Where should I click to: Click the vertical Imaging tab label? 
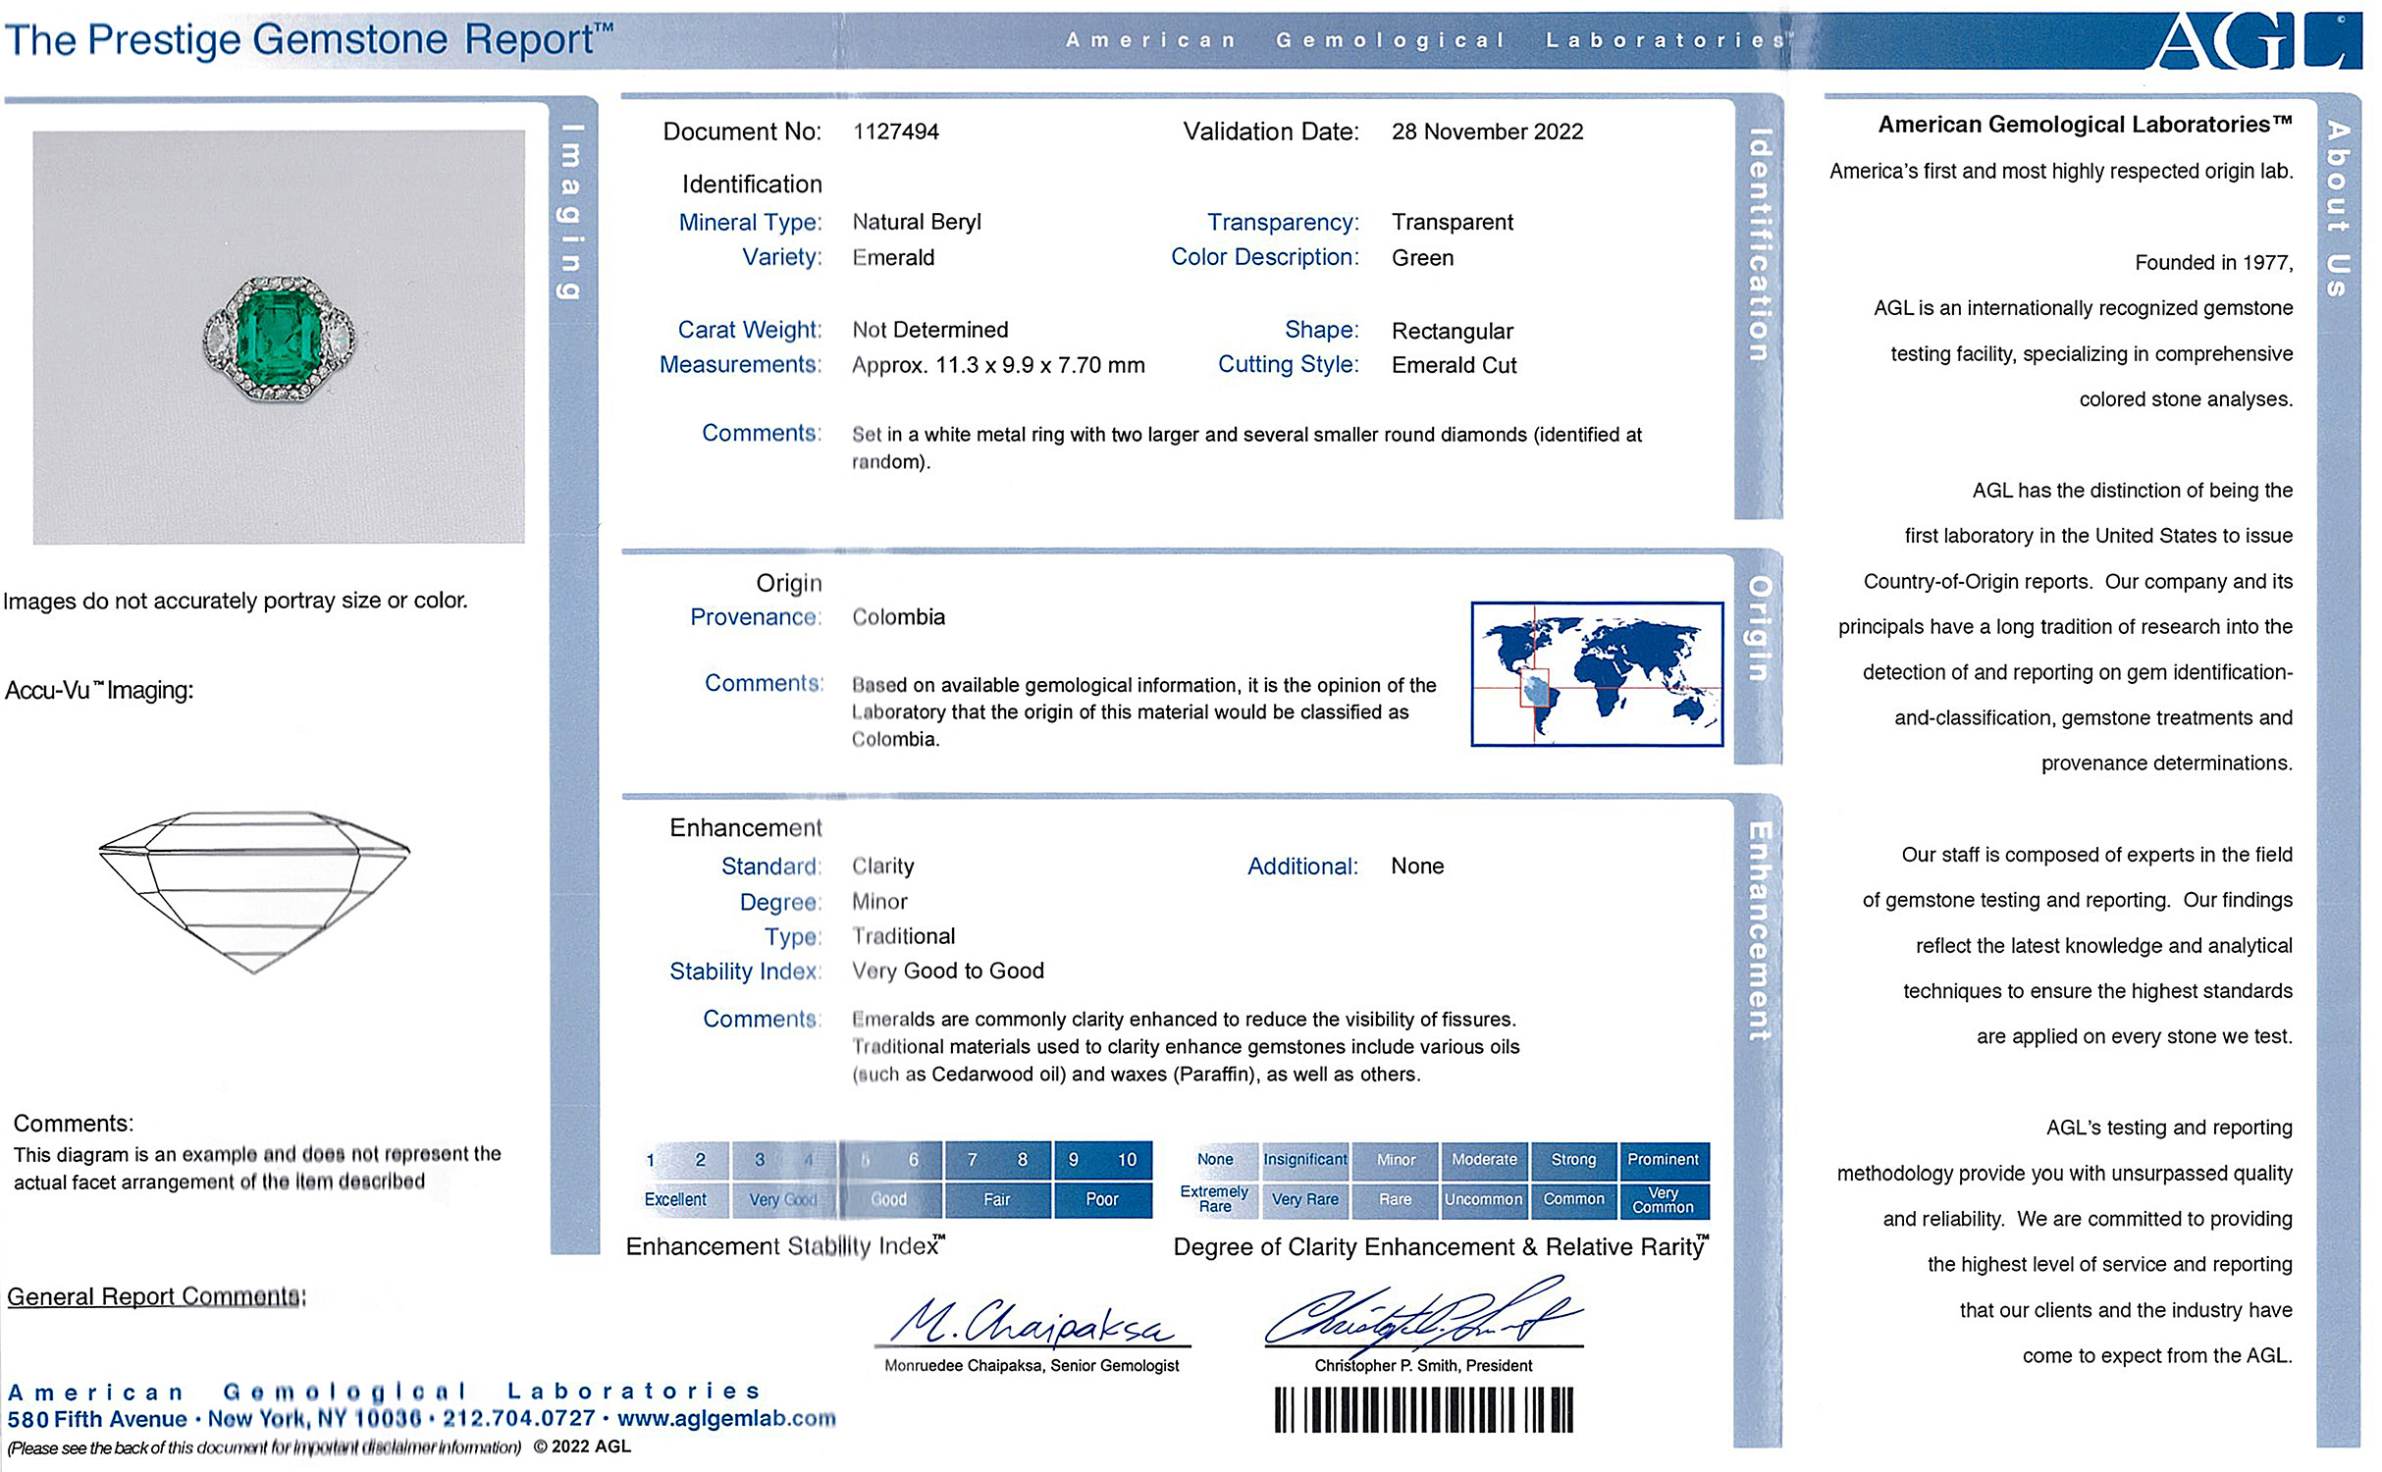point(572,211)
